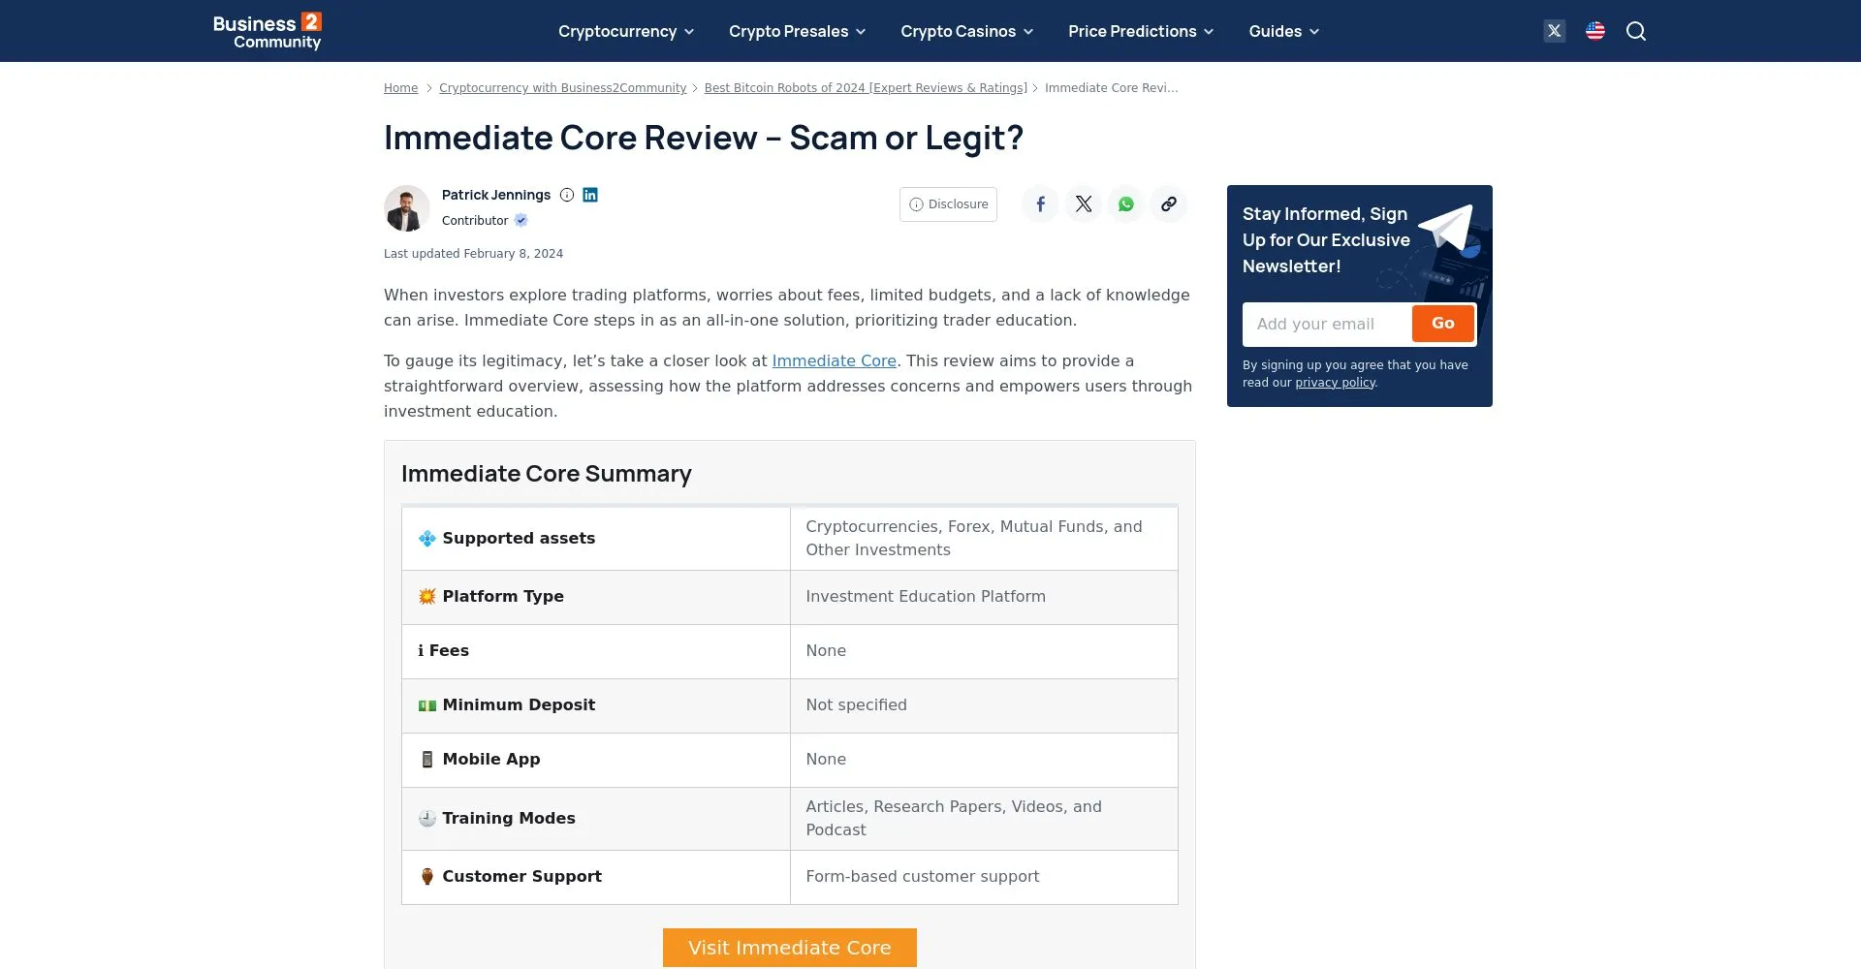The height and width of the screenshot is (969, 1861).
Task: Open the X (Twitter) icon in header
Action: pyautogui.click(x=1555, y=31)
